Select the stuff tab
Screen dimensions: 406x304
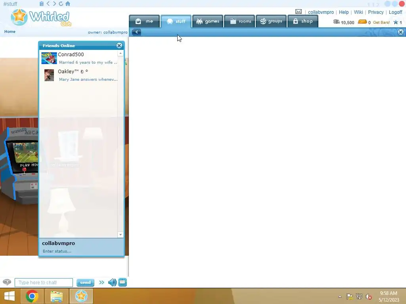point(176,21)
